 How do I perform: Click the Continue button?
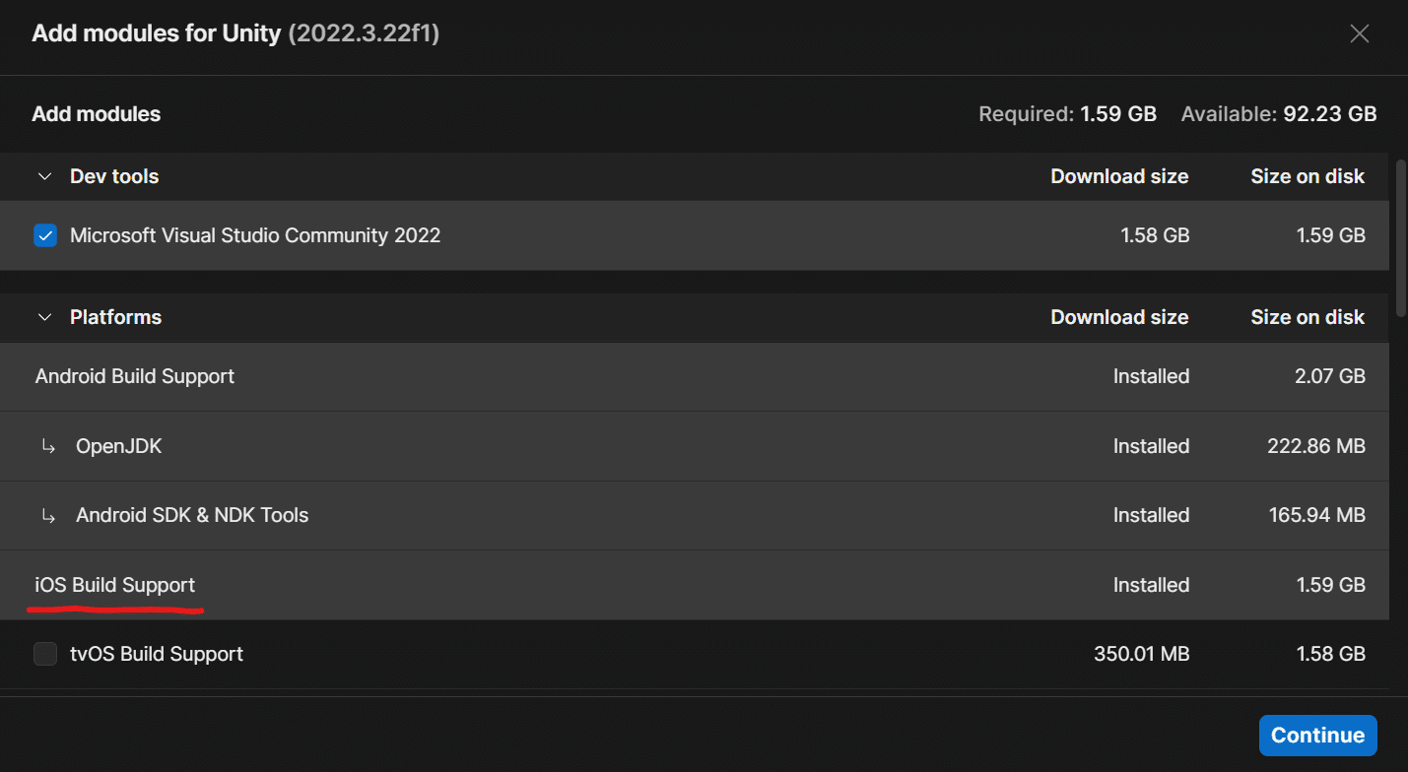[x=1317, y=736]
